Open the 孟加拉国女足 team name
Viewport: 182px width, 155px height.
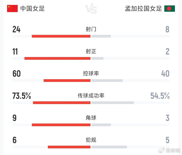pos(143,9)
